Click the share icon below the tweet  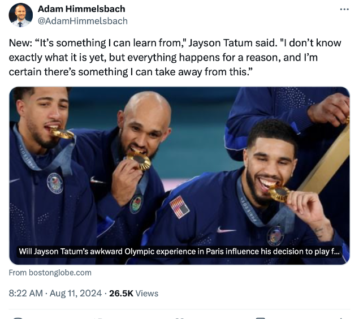point(341,318)
